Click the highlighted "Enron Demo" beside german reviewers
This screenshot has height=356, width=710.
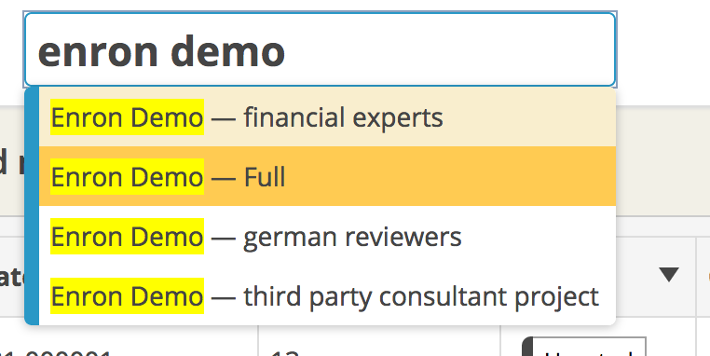click(128, 236)
